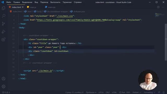
Task: Change language mode via HTML item
Action: [x=114, y=92]
